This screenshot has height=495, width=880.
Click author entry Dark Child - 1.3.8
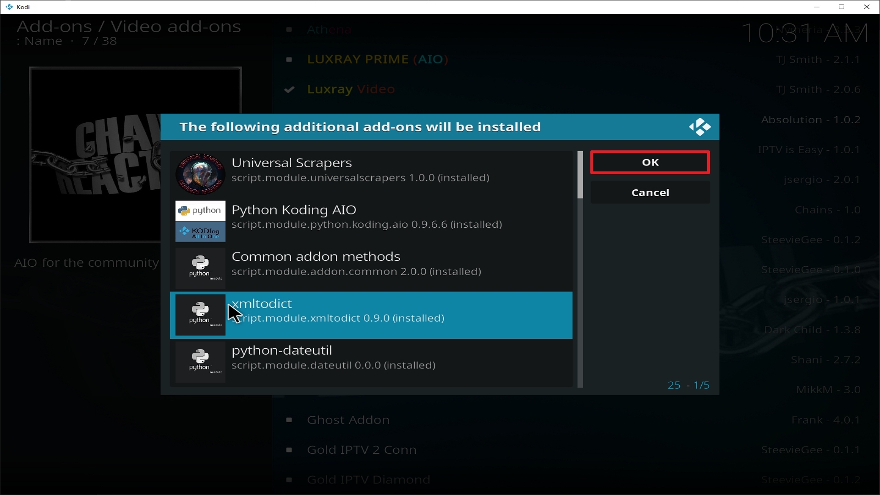point(812,330)
